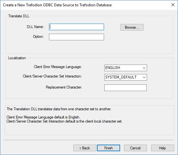
Task: Click the 'Translate DLL' group heading
Action: pos(19,16)
